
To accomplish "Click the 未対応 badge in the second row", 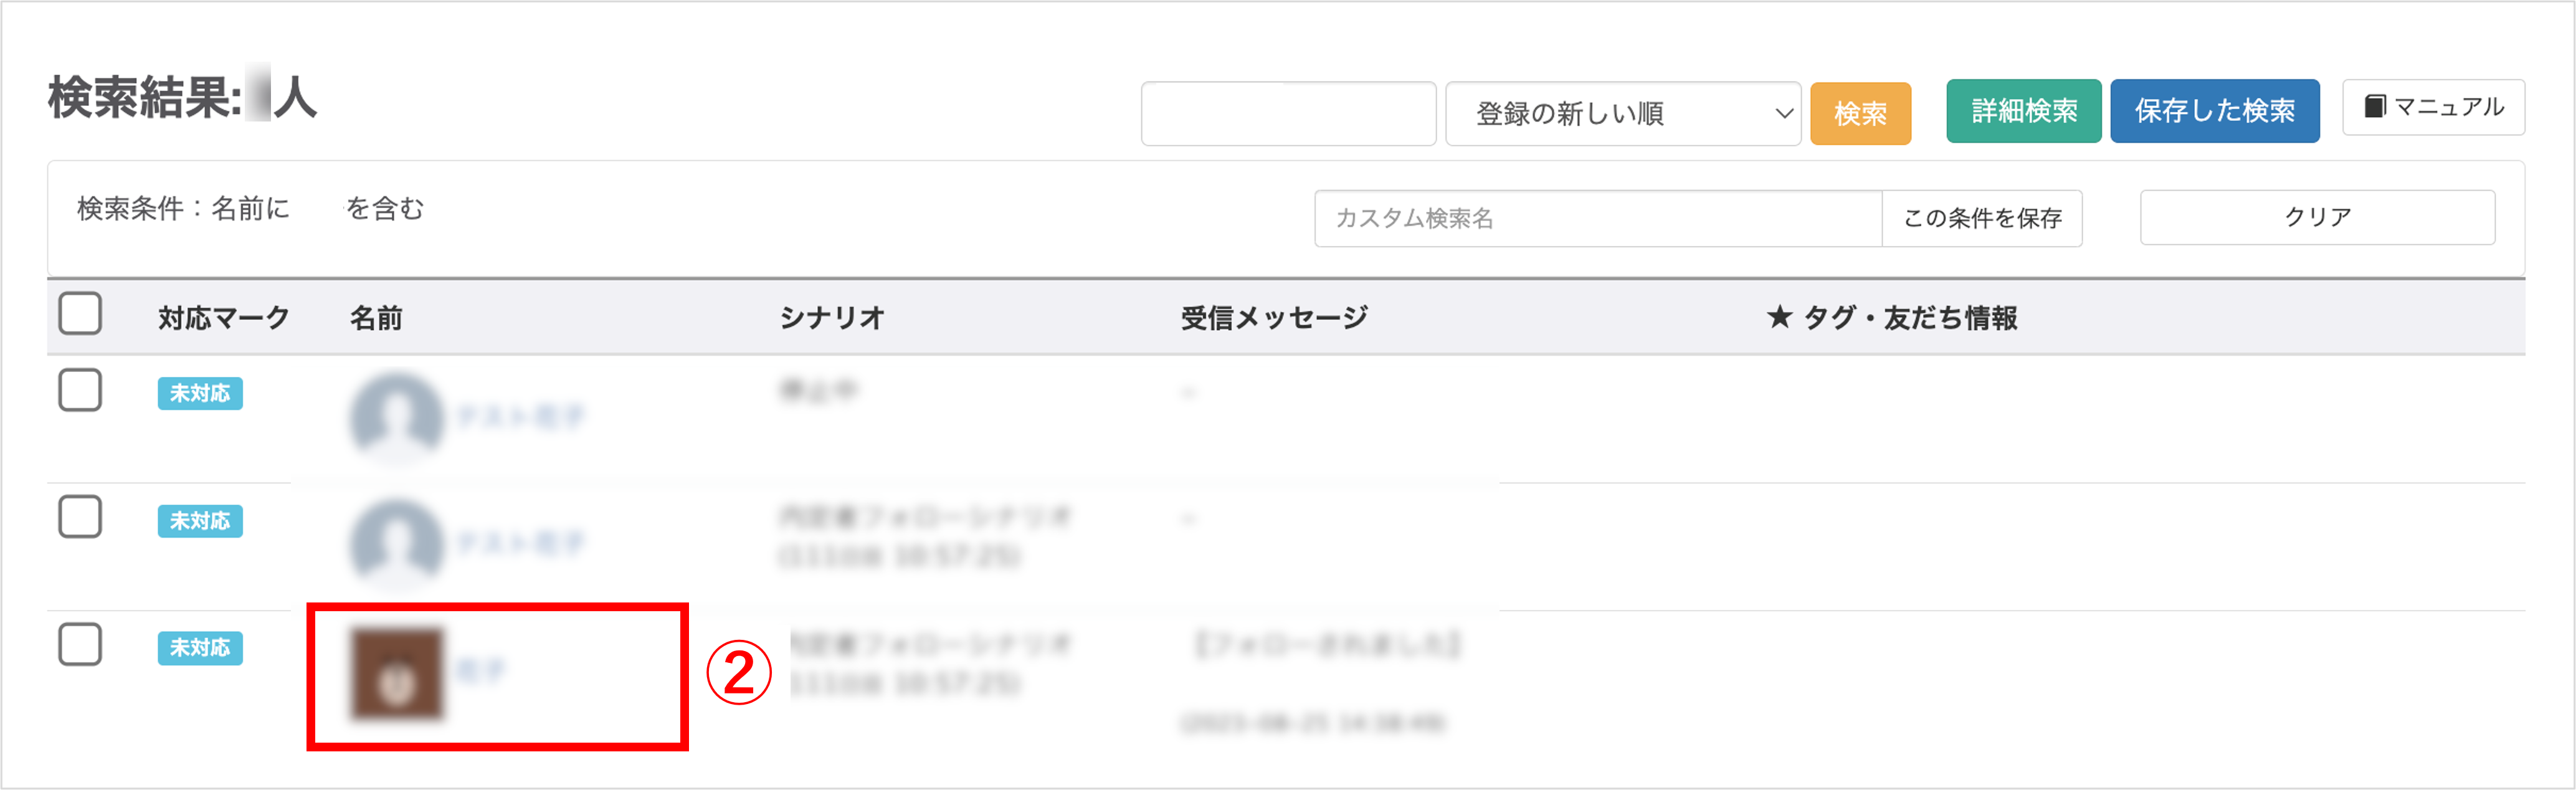I will [x=200, y=521].
